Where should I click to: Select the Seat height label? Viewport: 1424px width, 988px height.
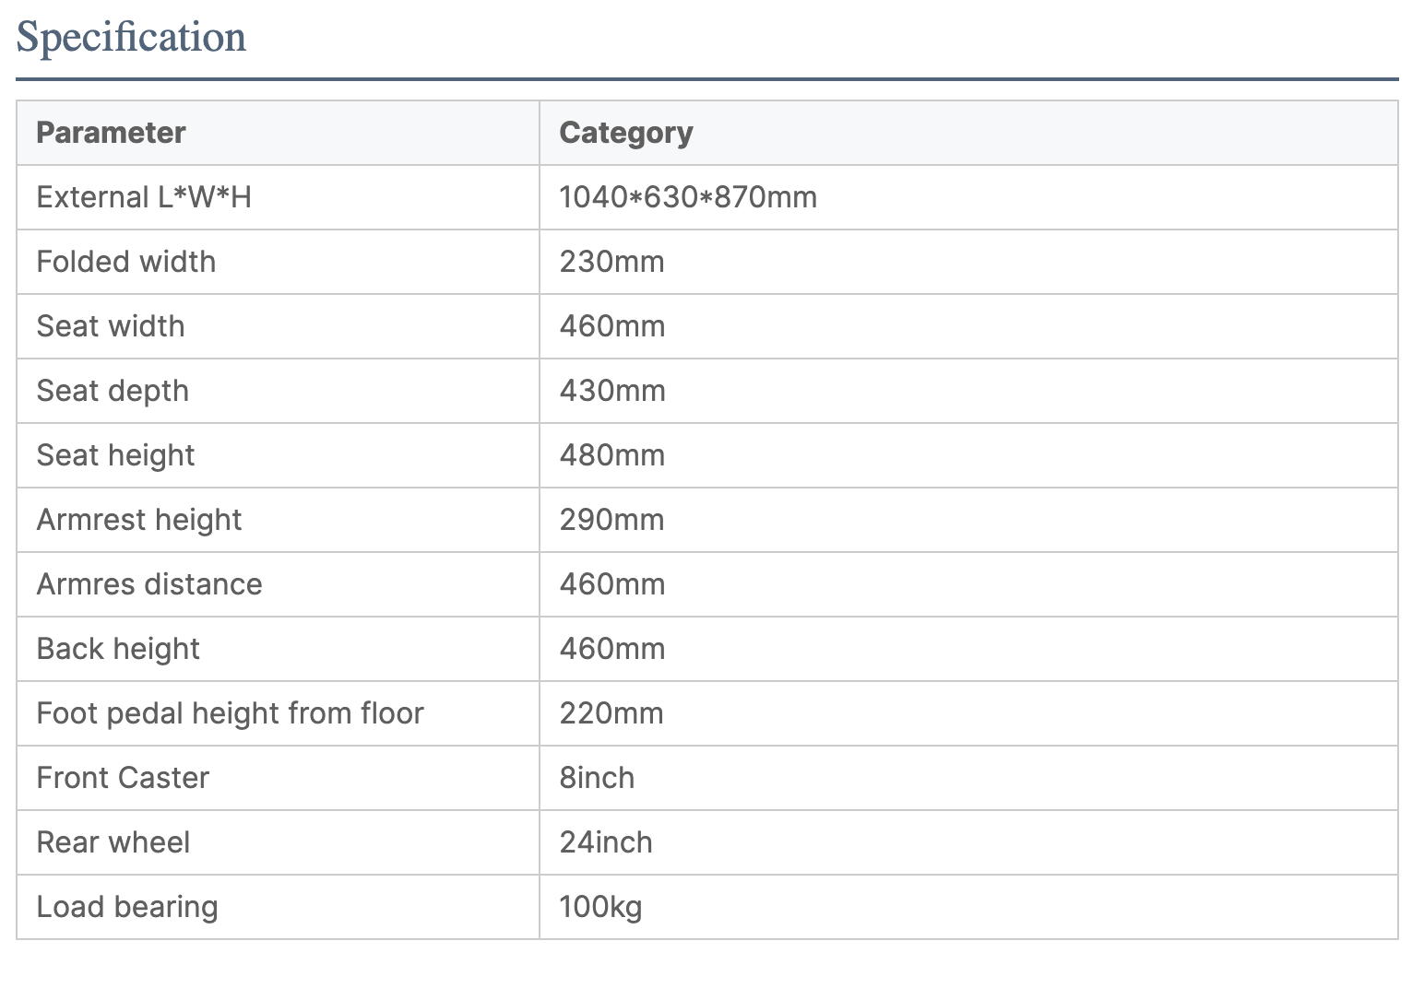click(x=115, y=455)
